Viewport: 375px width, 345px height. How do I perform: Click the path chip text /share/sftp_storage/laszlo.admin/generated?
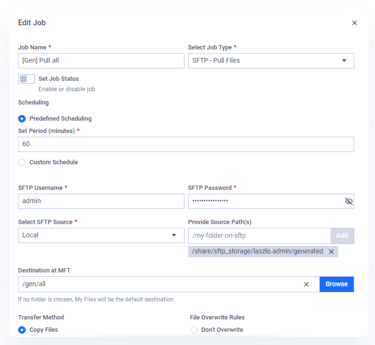pyautogui.click(x=257, y=251)
